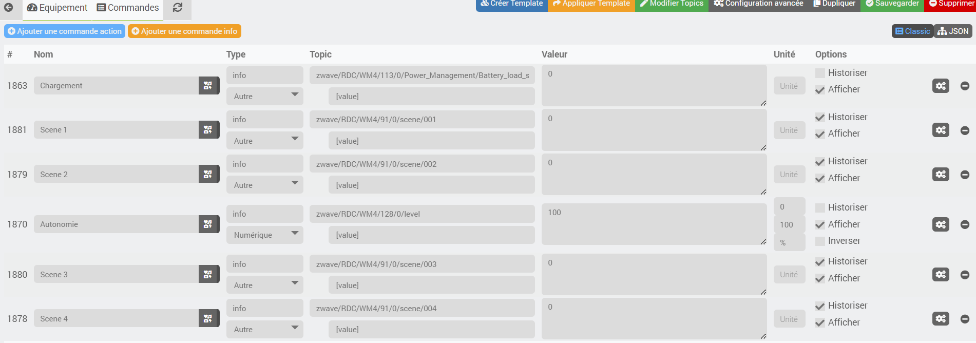Click Ajouter une commande info

click(x=184, y=31)
